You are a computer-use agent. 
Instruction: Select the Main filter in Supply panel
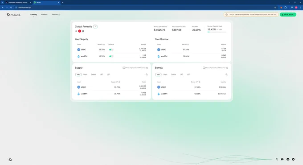85,74
